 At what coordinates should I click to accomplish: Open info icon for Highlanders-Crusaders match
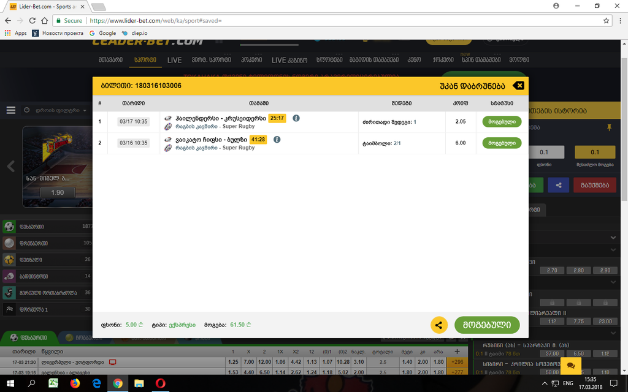click(296, 118)
